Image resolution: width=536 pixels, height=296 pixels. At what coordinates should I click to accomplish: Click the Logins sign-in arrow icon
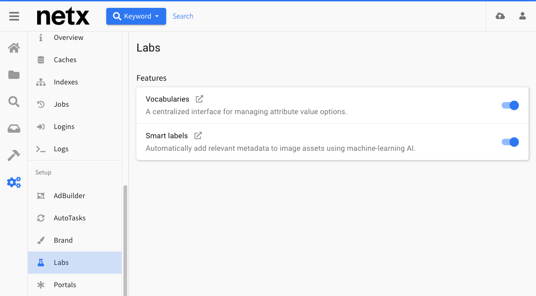[x=41, y=127]
